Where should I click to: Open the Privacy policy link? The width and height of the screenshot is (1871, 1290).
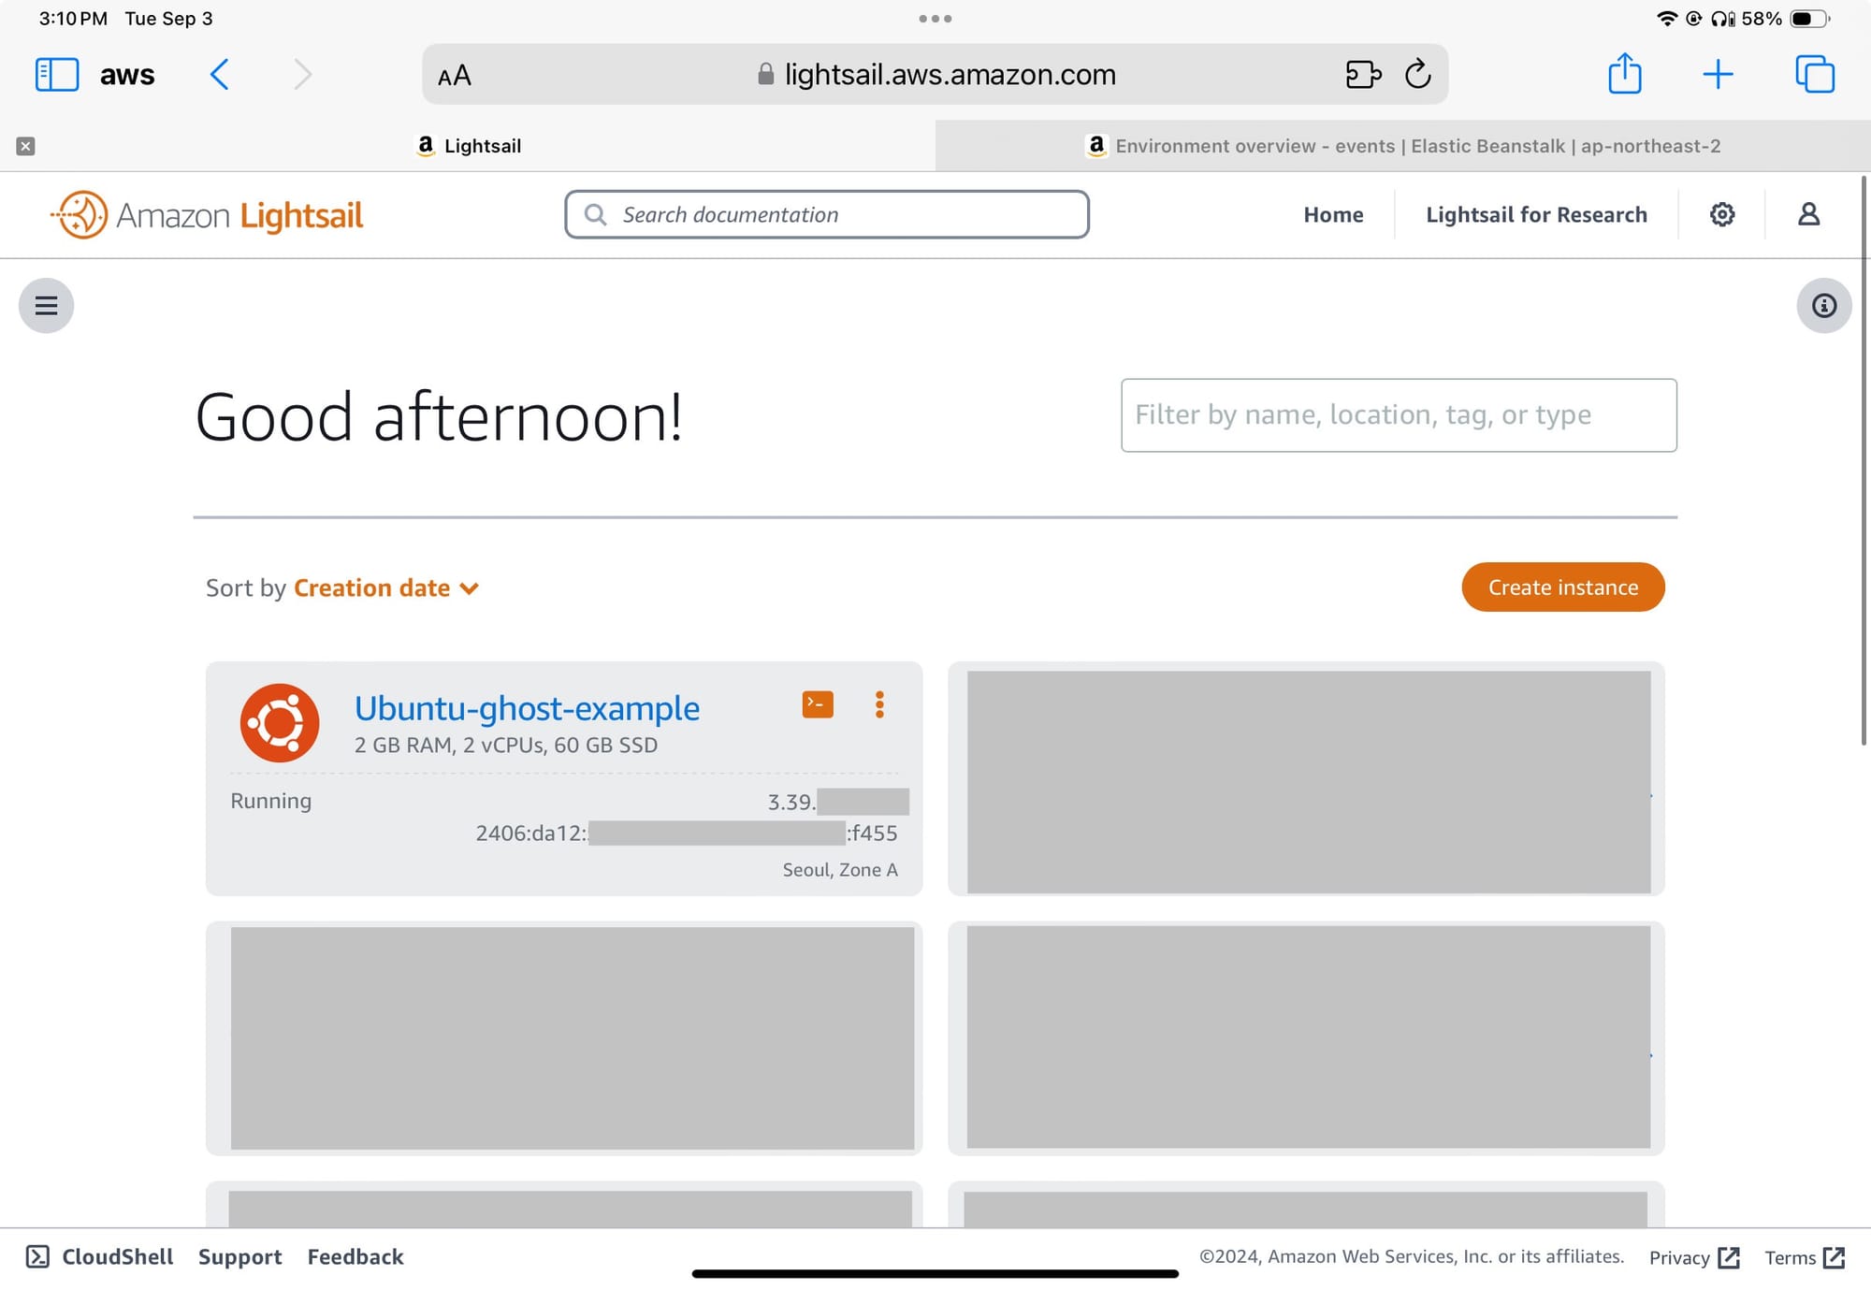coord(1694,1258)
